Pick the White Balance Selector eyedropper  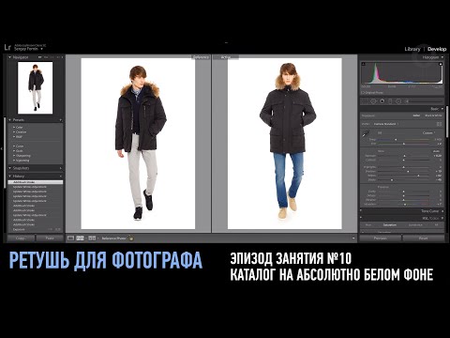pos(365,134)
